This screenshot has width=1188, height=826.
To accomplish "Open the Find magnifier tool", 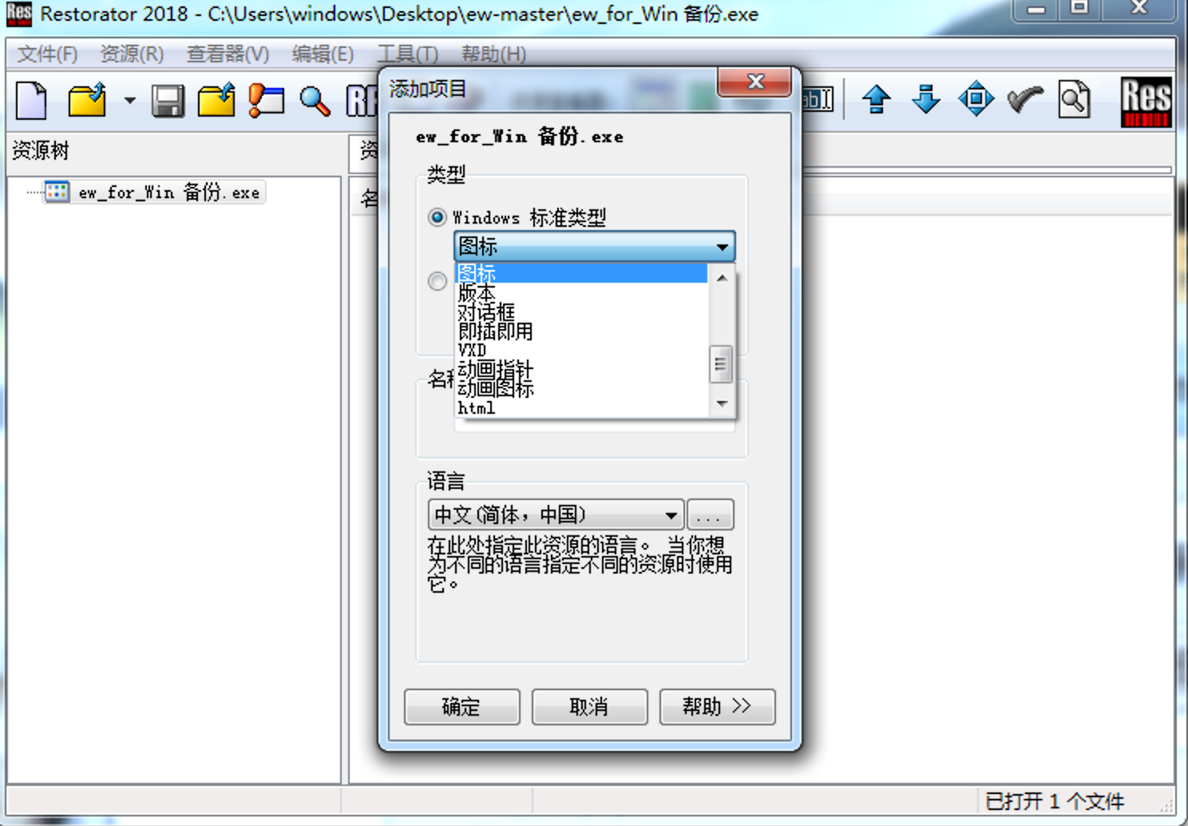I will [x=315, y=101].
